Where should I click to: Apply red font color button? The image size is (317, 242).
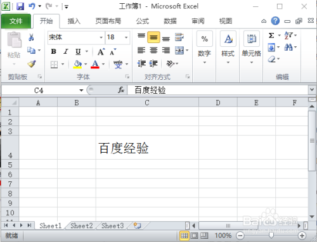coord(95,64)
